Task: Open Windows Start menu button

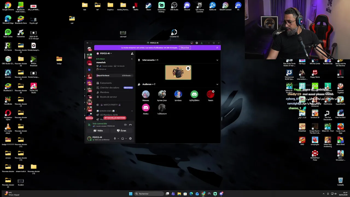Action: [x=131, y=194]
